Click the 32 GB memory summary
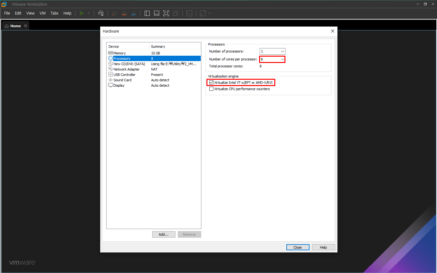 [155, 53]
